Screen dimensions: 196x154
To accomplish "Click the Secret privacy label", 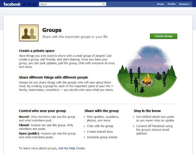I will (24, 117).
